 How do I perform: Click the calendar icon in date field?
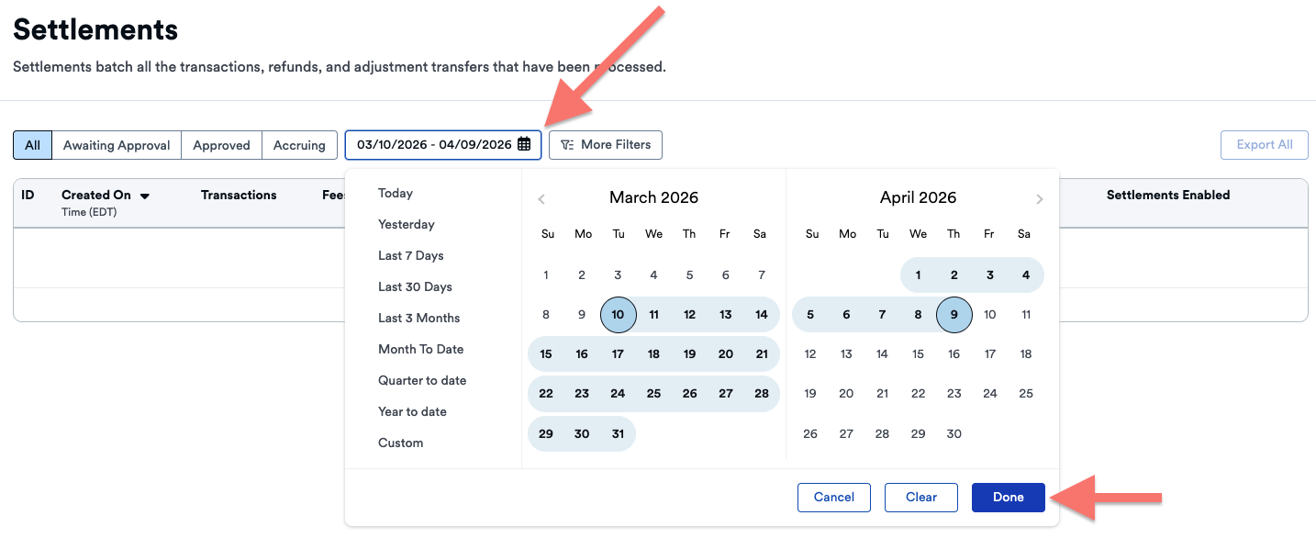524,144
